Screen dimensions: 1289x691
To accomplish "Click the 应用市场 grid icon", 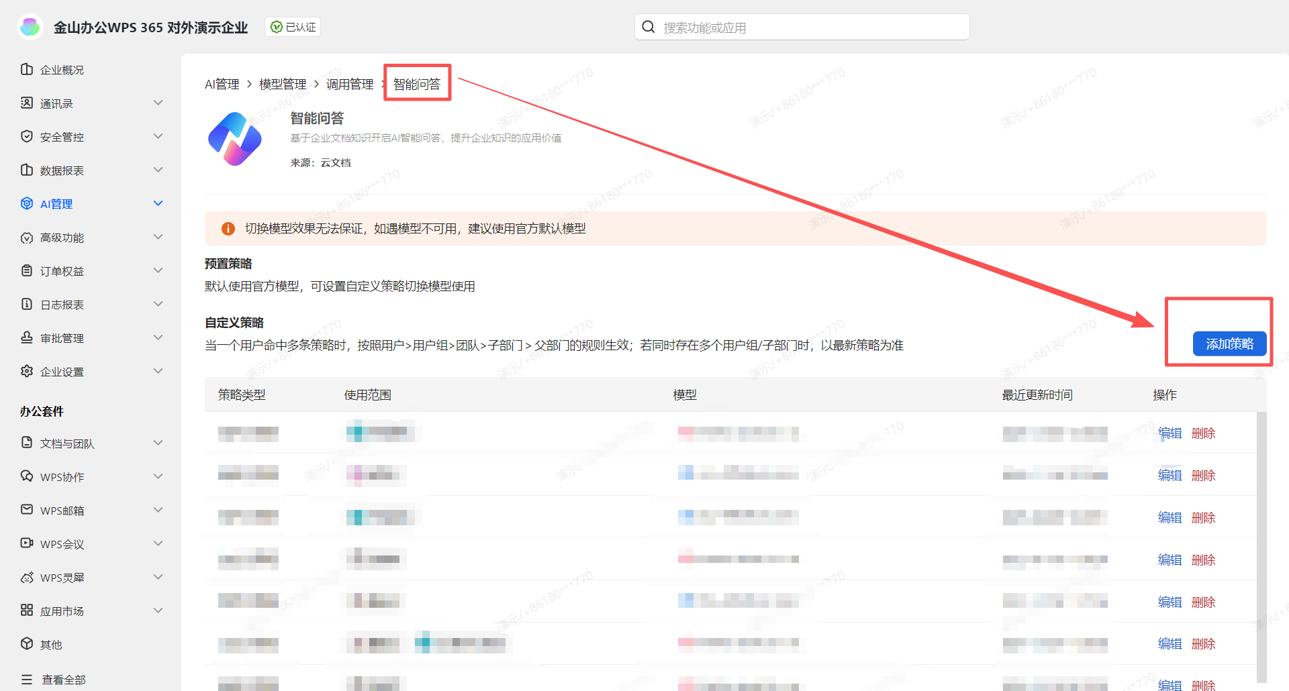I will point(27,610).
